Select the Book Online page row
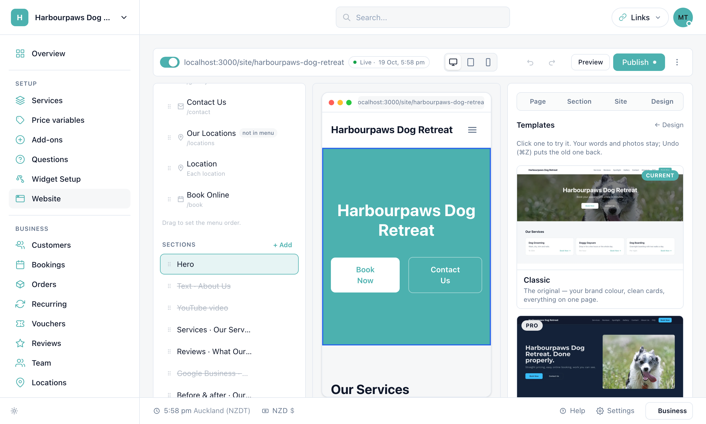The width and height of the screenshot is (706, 424). pos(229,199)
